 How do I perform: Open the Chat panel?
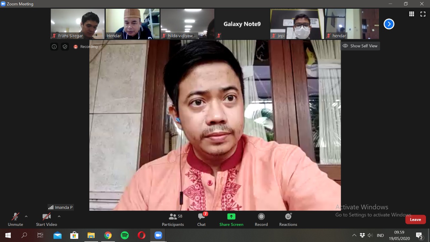pyautogui.click(x=202, y=219)
